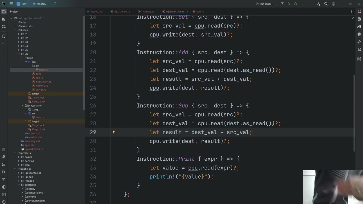Open editor tabs options vertical ellipsis

(x=352, y=12)
